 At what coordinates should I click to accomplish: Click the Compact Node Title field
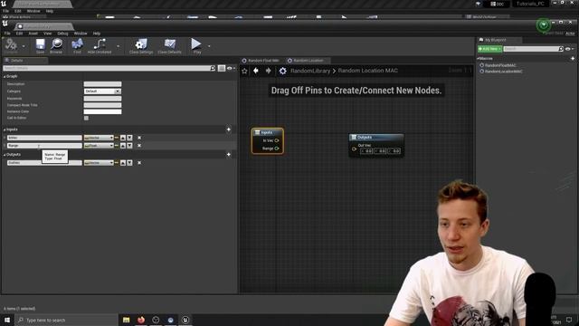pyautogui.click(x=102, y=105)
